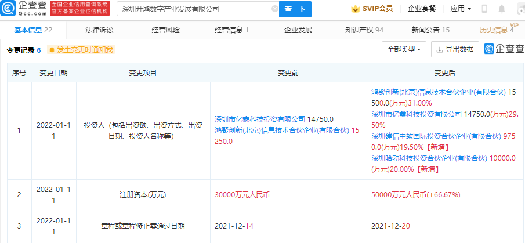Click the user avatar at top right
This screenshot has height=243, width=525.
[x=519, y=9]
